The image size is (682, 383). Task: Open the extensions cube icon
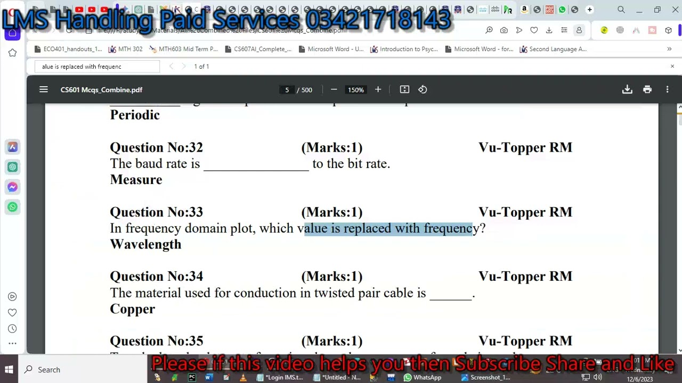(x=669, y=30)
